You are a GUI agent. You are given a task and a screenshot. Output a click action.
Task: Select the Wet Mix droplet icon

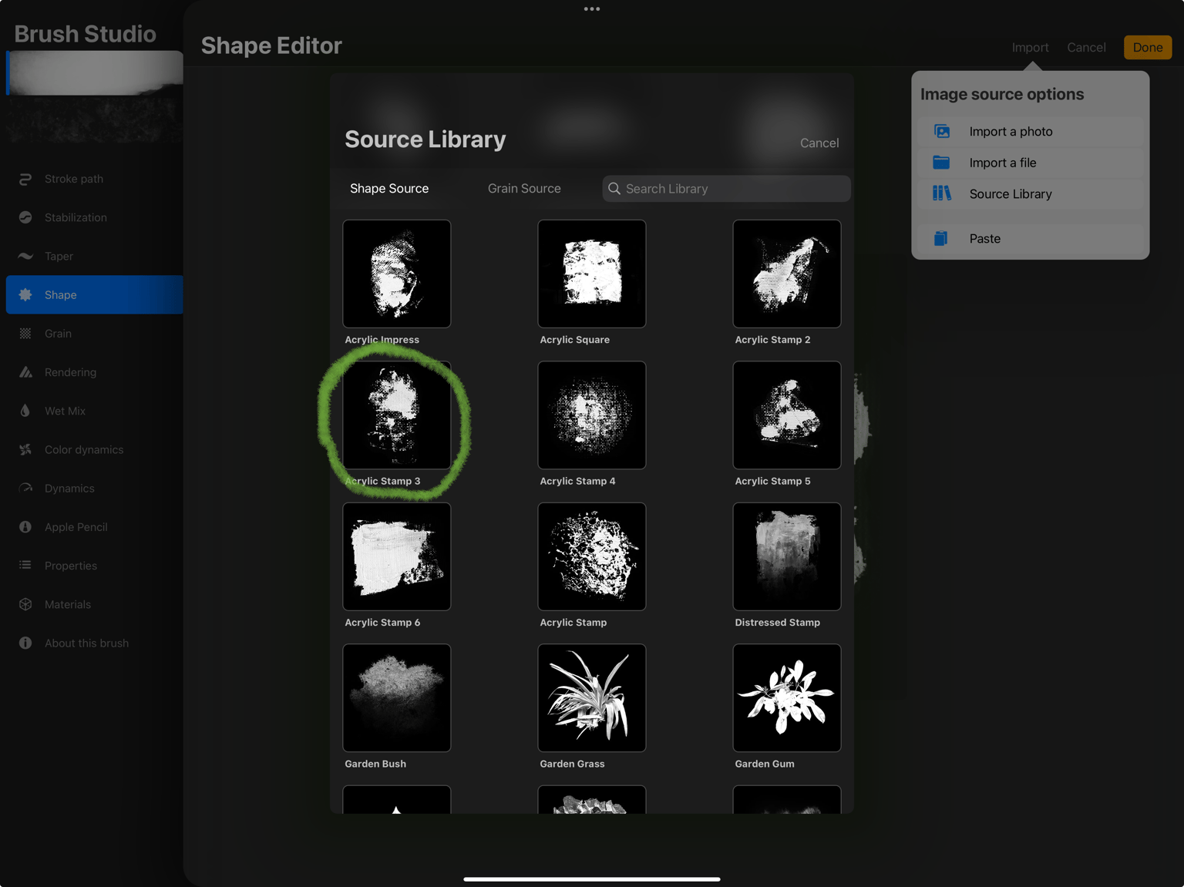(x=25, y=411)
